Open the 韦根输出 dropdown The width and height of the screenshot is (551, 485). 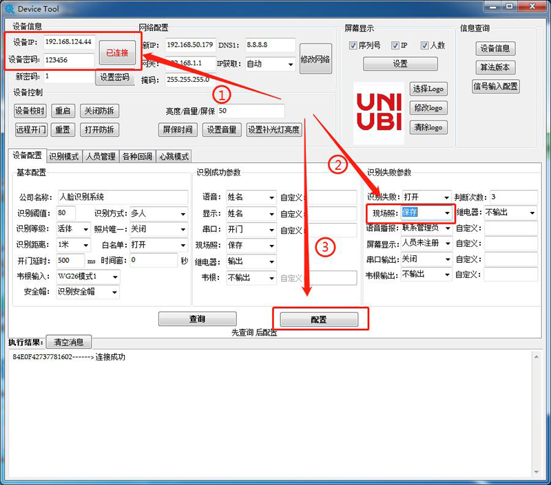[x=426, y=274]
